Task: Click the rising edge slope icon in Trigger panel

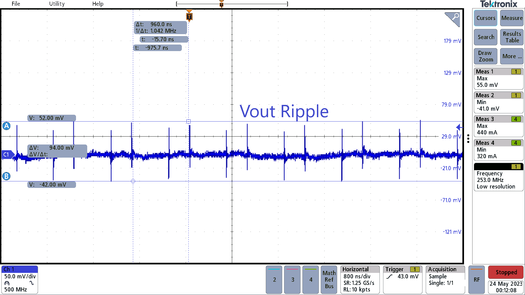Action: coord(390,276)
